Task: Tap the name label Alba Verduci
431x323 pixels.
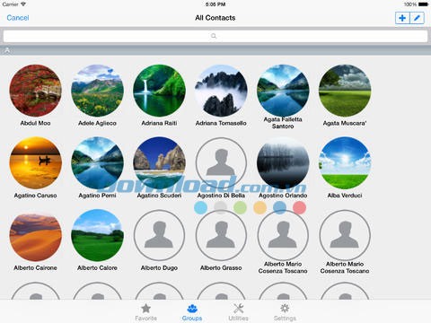Action: (x=345, y=196)
